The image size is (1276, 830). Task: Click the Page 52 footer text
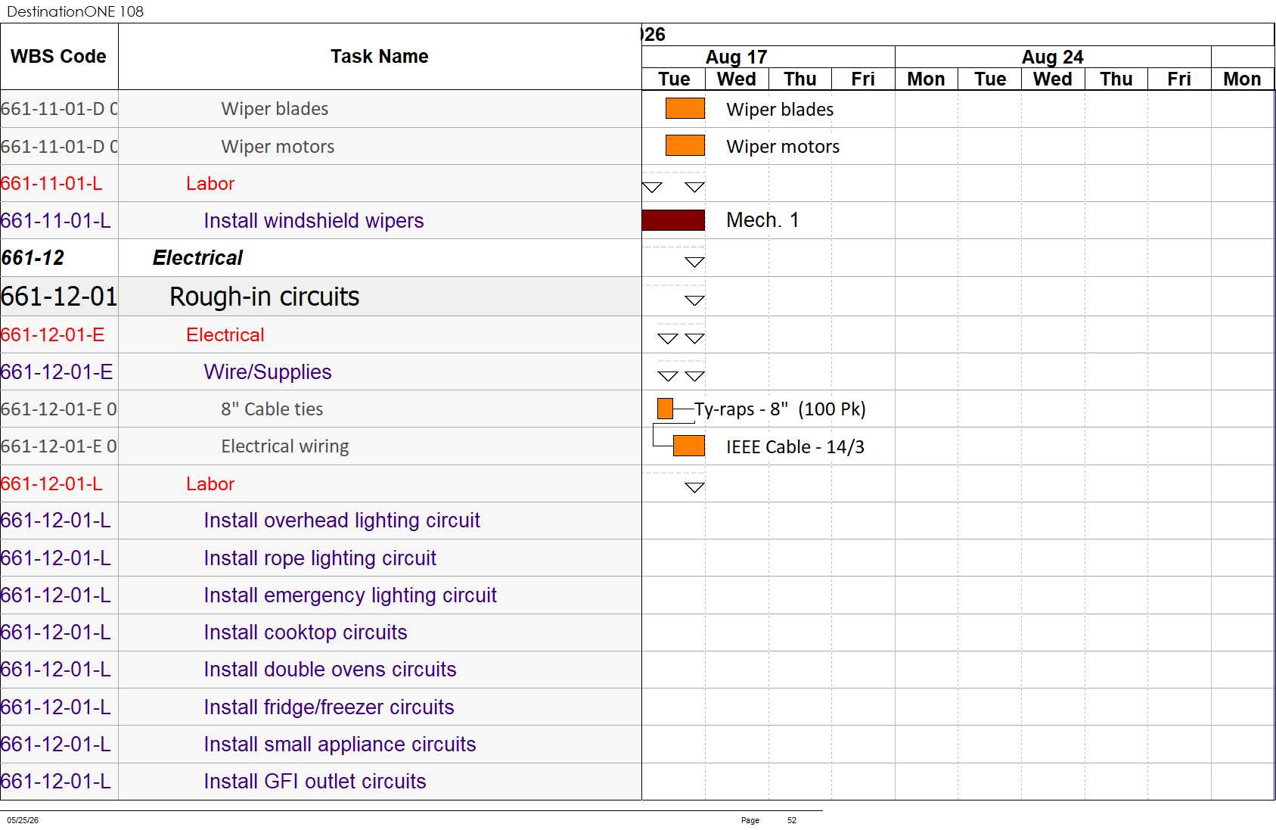[x=768, y=820]
